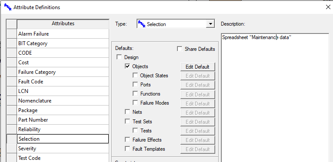This screenshot has width=333, height=162.
Task: Select the Severity attribute in list
Action: [x=63, y=149]
